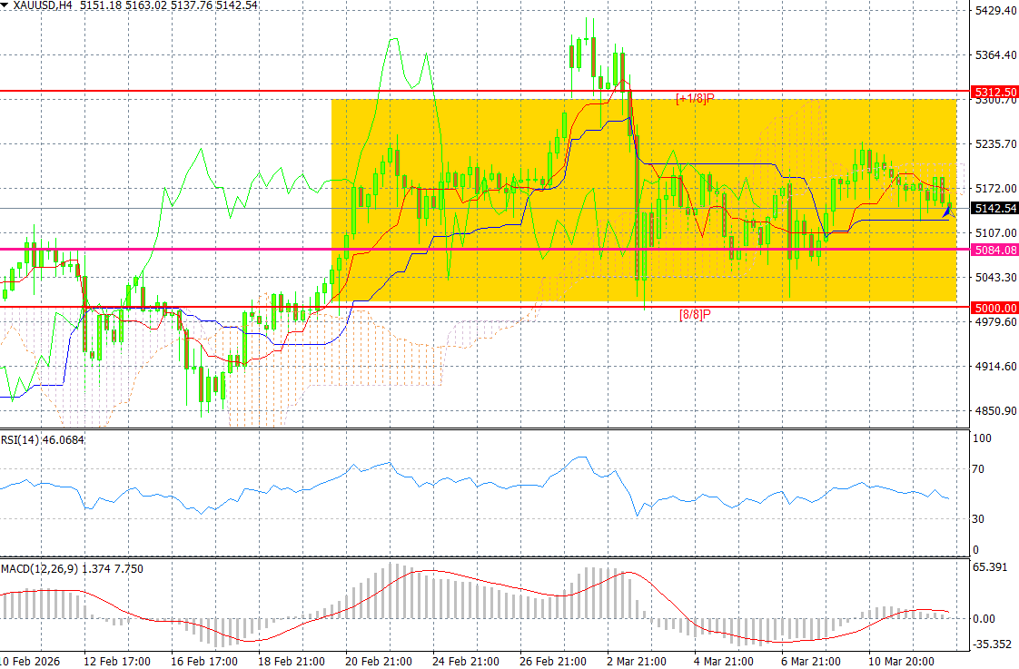
Task: Select the 26 Feb 21:00 time axis label
Action: tap(553, 661)
